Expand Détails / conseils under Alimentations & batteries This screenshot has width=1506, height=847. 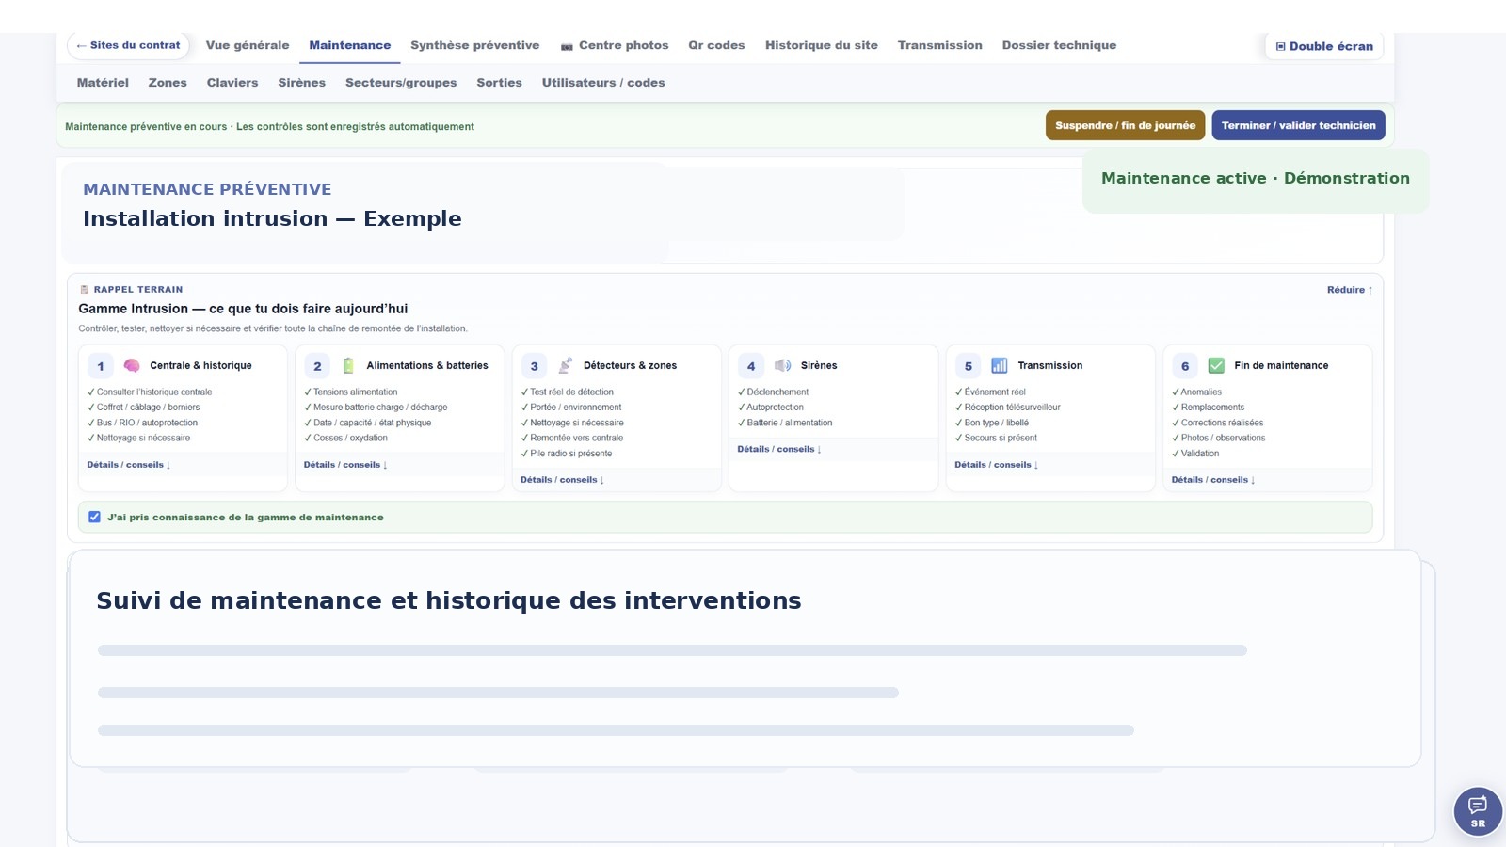[x=345, y=465]
